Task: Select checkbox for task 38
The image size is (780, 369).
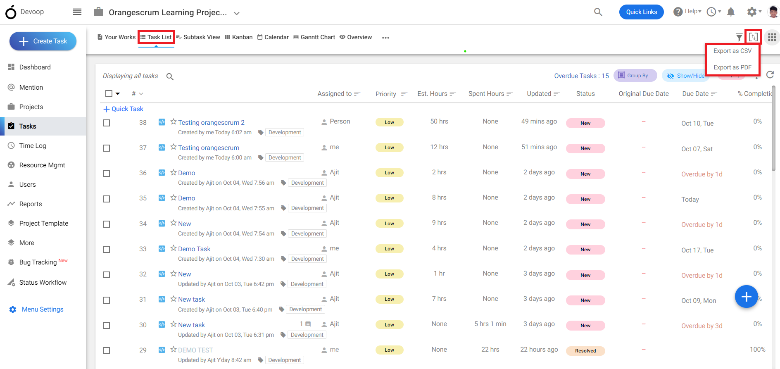Action: [107, 123]
